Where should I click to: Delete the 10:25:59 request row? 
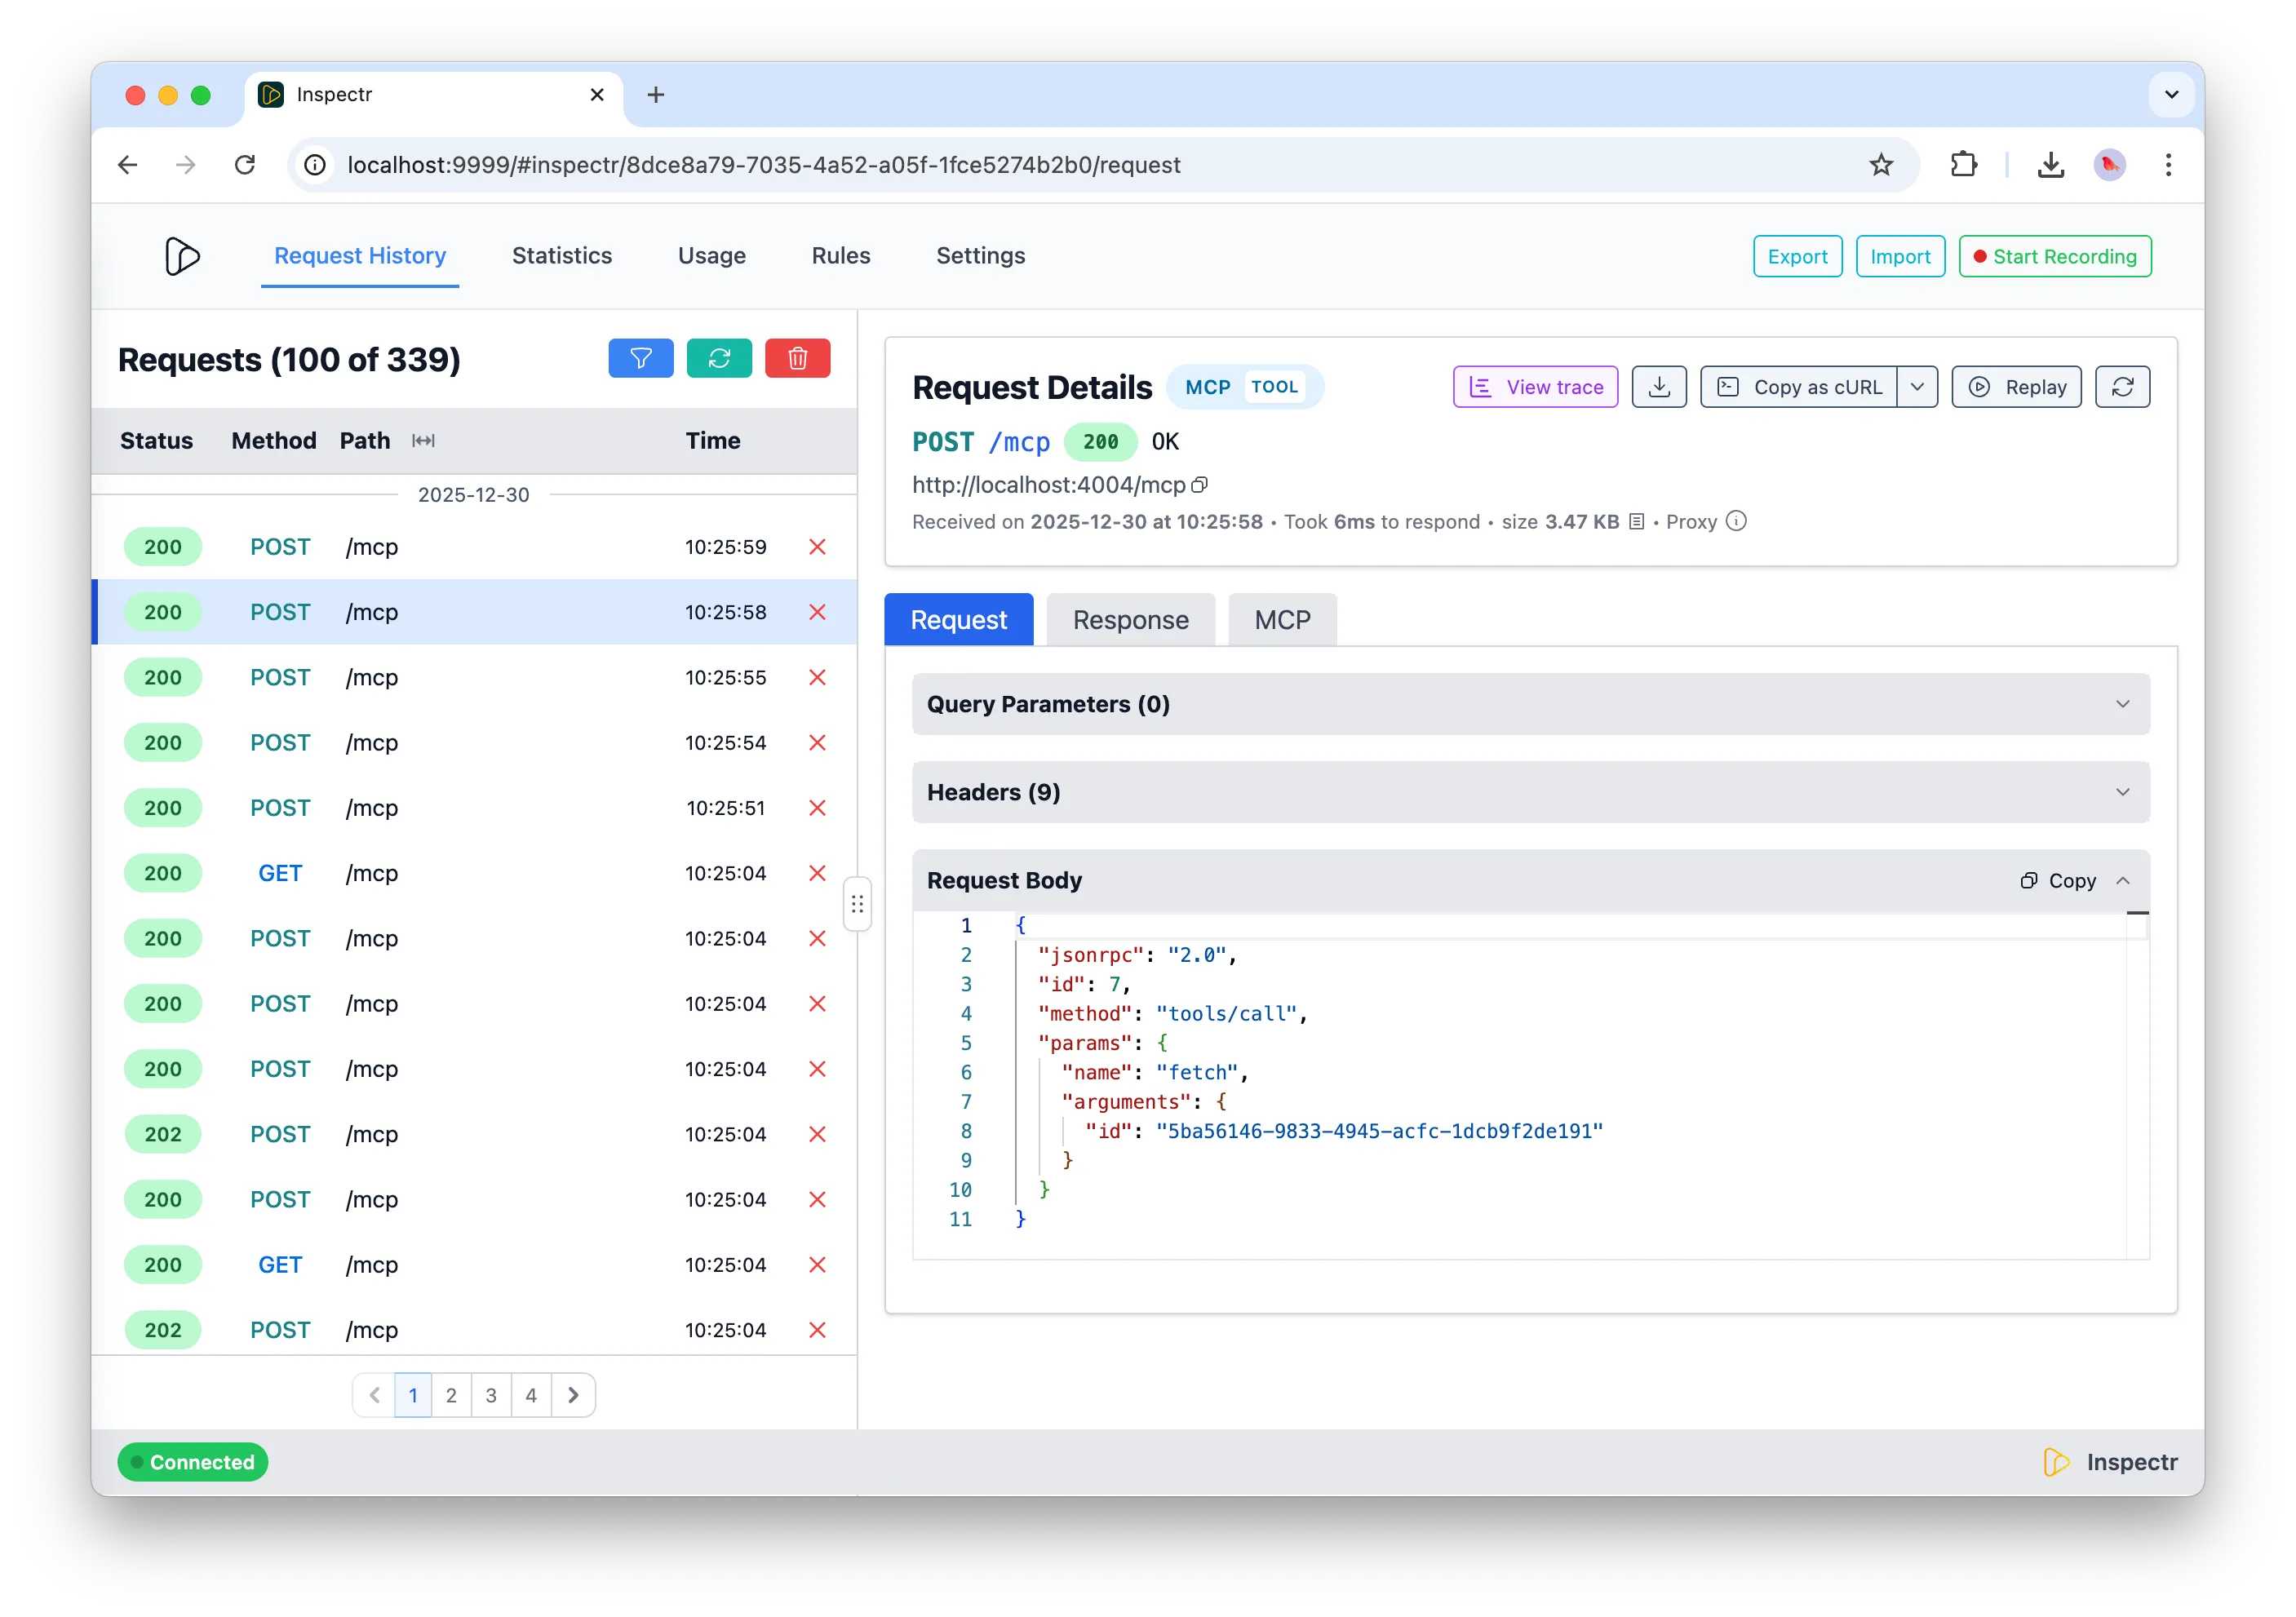pyautogui.click(x=817, y=547)
